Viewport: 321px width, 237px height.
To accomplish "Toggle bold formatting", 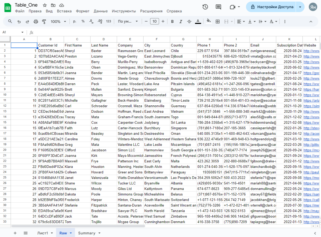I will pos(172,22).
